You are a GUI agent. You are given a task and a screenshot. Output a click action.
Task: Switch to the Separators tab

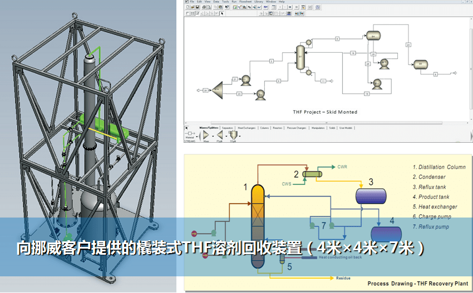pyautogui.click(x=227, y=128)
